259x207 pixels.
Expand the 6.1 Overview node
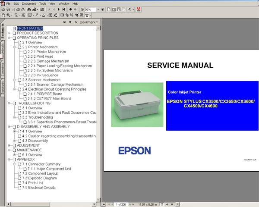(x=15, y=155)
